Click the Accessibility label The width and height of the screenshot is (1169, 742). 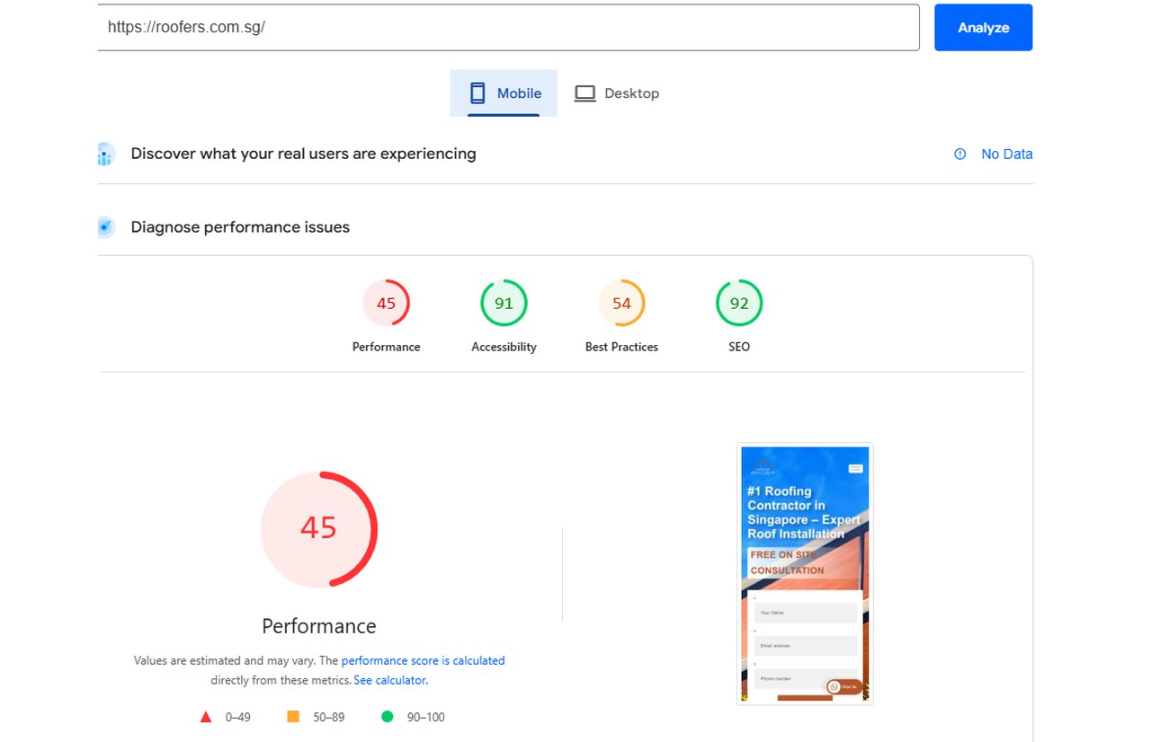coord(504,347)
